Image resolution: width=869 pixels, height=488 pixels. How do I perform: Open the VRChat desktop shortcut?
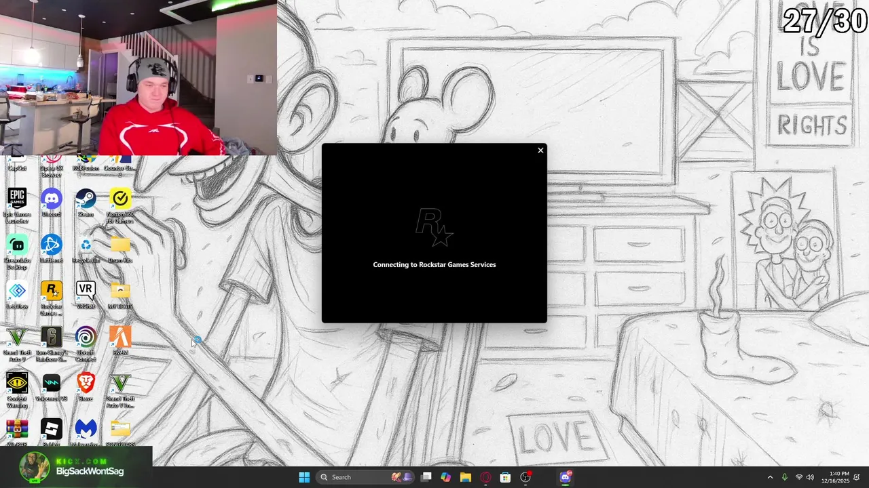(x=86, y=295)
